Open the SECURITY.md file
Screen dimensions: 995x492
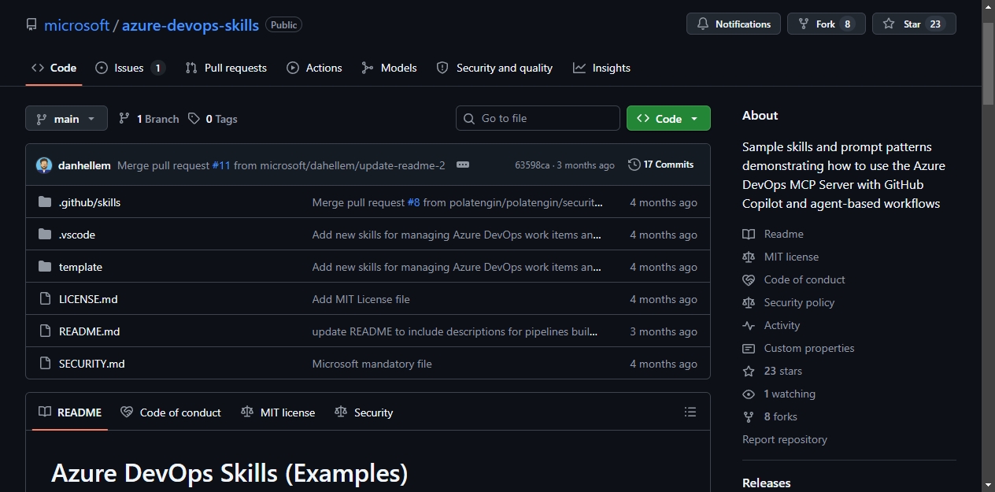(92, 364)
